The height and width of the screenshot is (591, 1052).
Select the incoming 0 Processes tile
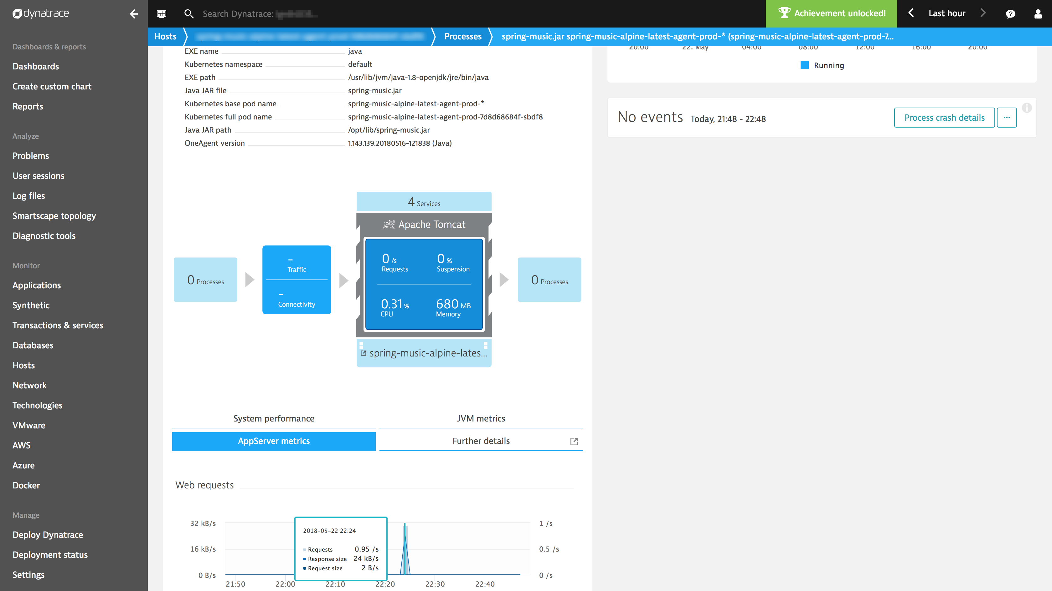[x=205, y=279]
